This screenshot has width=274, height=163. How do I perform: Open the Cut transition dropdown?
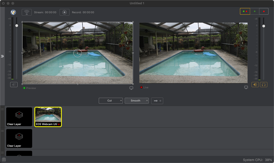[111, 101]
